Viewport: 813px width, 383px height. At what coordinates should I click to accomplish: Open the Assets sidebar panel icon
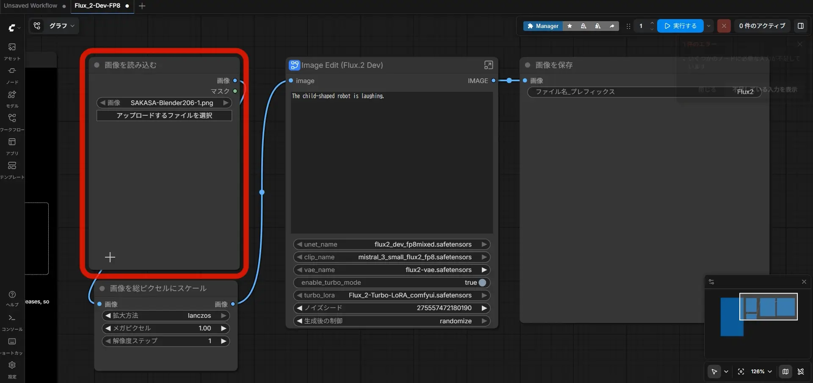coord(12,47)
